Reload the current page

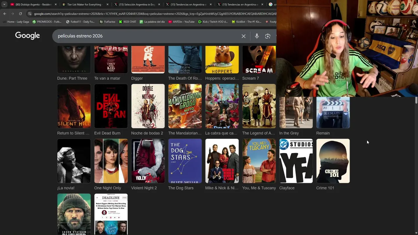pos(20,14)
